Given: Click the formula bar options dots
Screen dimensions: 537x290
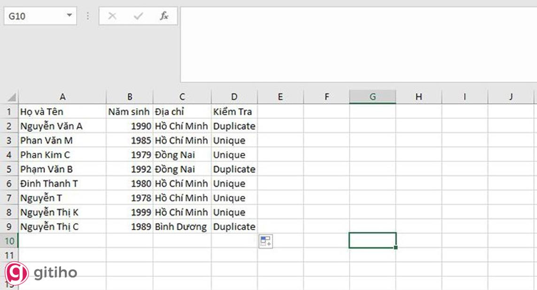Looking at the screenshot, I should 88,16.
